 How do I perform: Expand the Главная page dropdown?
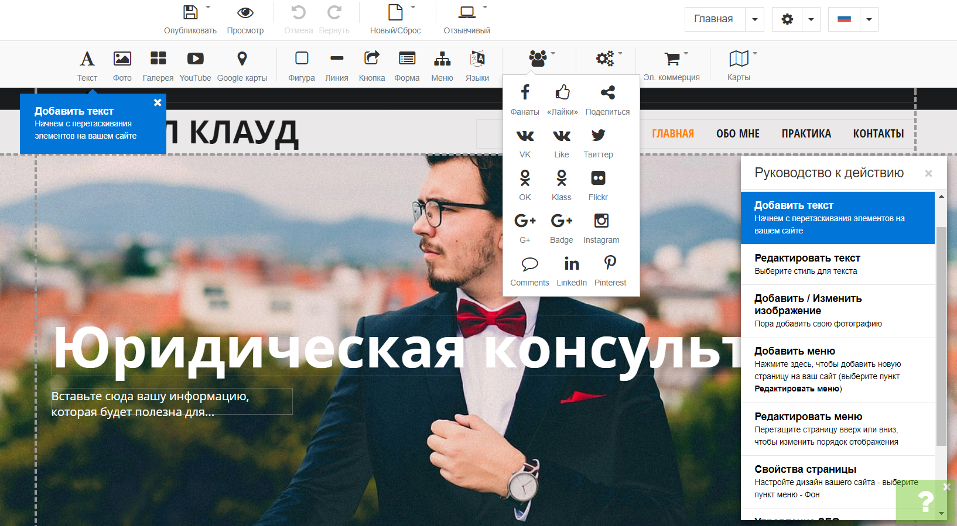coord(754,19)
